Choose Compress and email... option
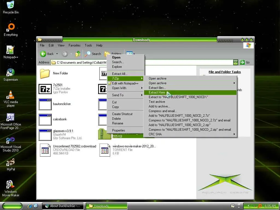The image size is (280, 210). tap(190, 111)
